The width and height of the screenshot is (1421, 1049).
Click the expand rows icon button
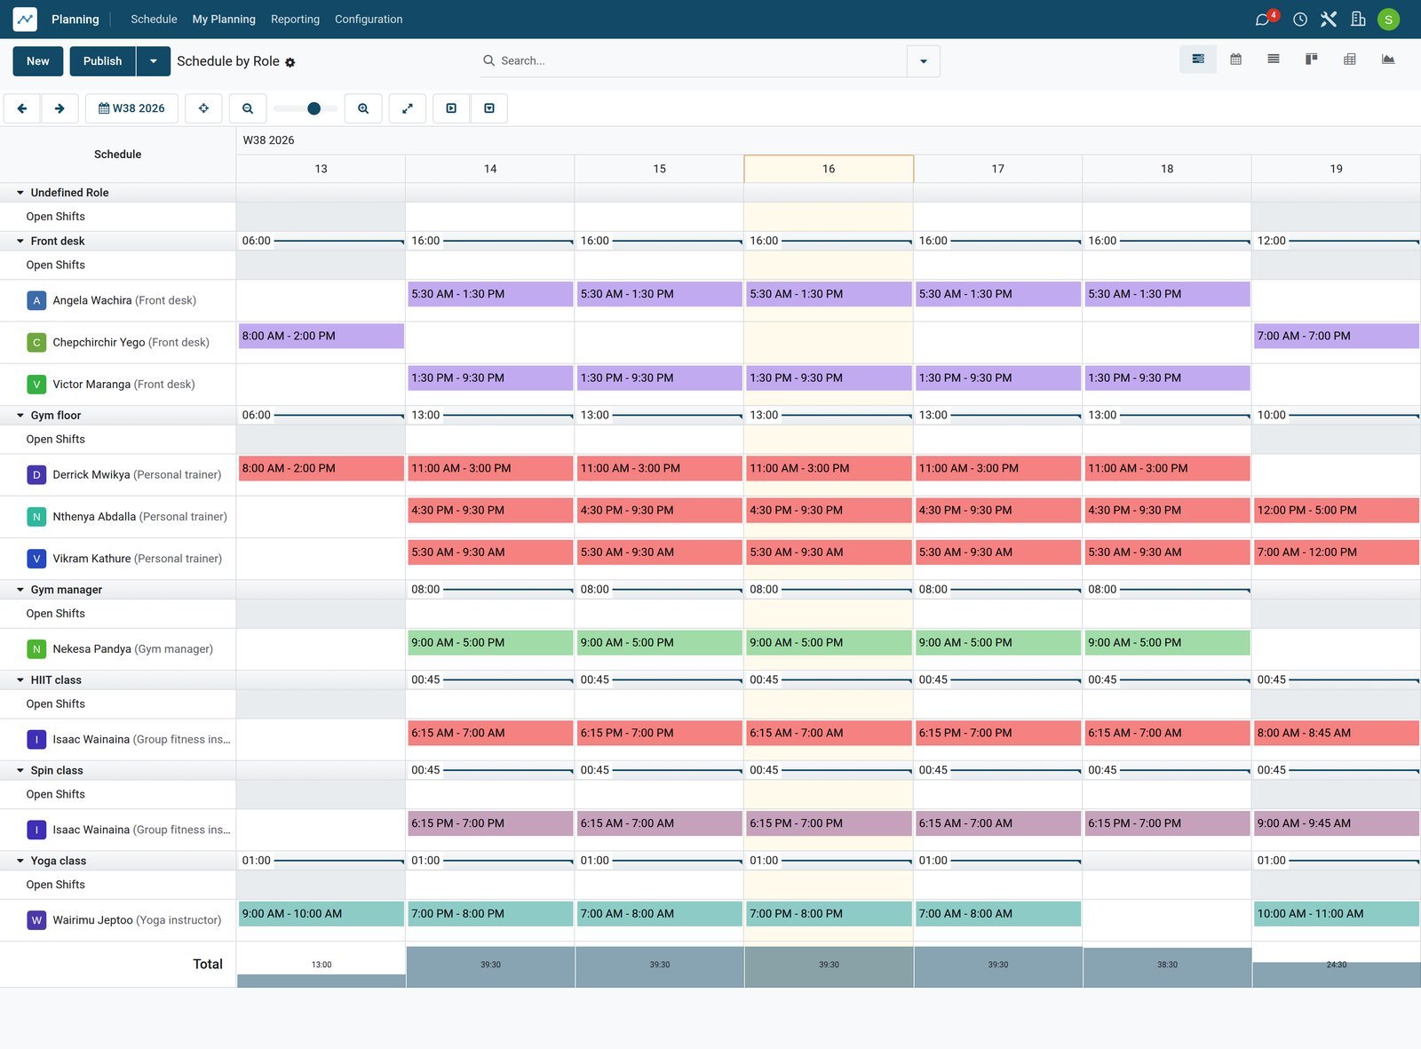tap(451, 108)
